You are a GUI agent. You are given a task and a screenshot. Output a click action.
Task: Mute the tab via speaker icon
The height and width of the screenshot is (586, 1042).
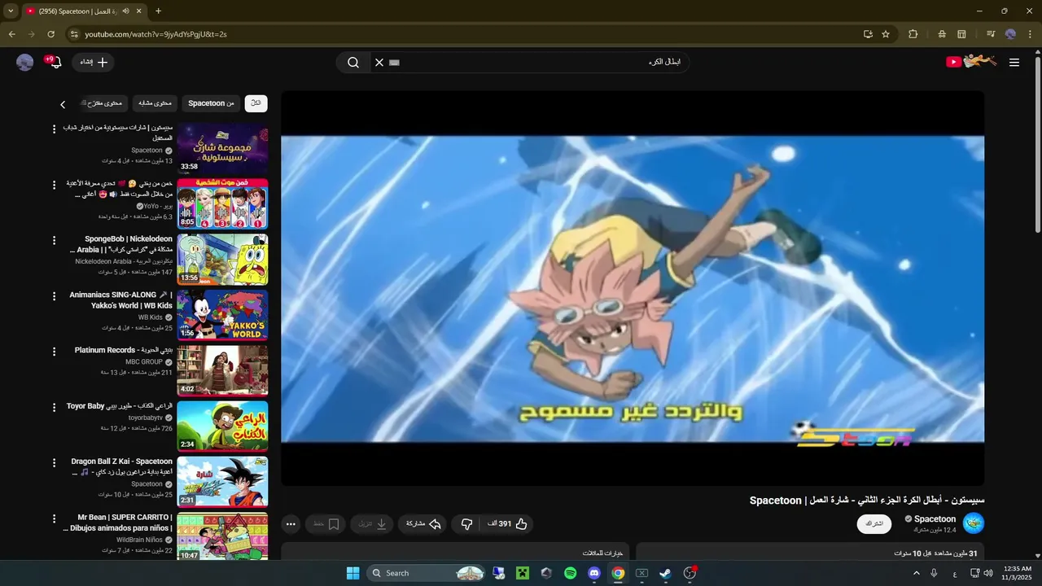126,11
